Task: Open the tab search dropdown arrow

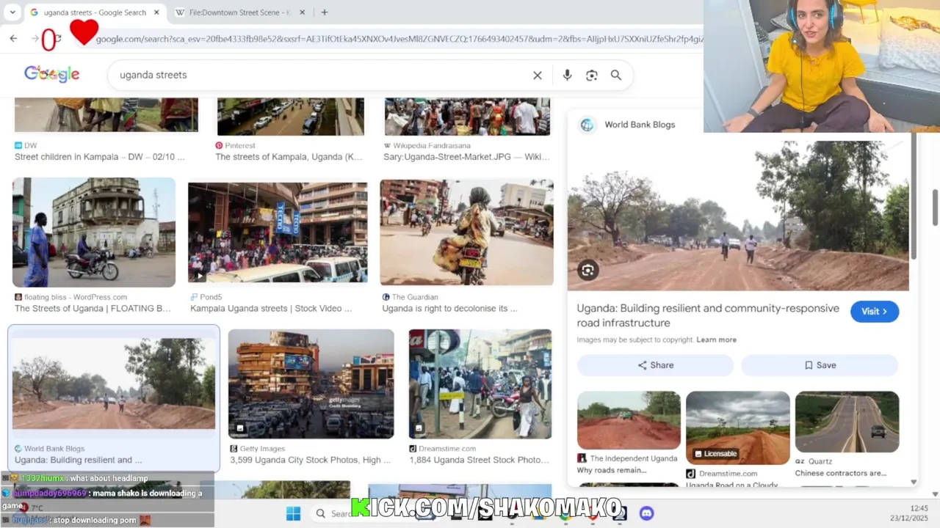Action: [12, 12]
